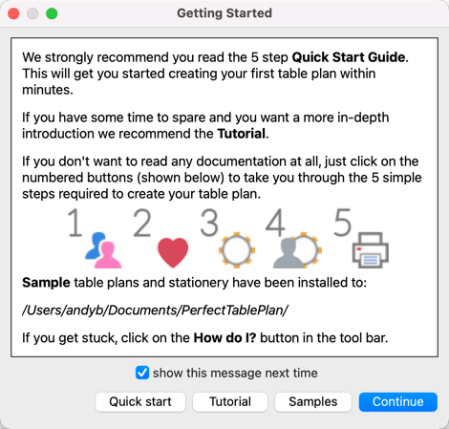Viewport: 449px width, 429px height.
Task: Click the green zoom window button
Action: coord(52,13)
